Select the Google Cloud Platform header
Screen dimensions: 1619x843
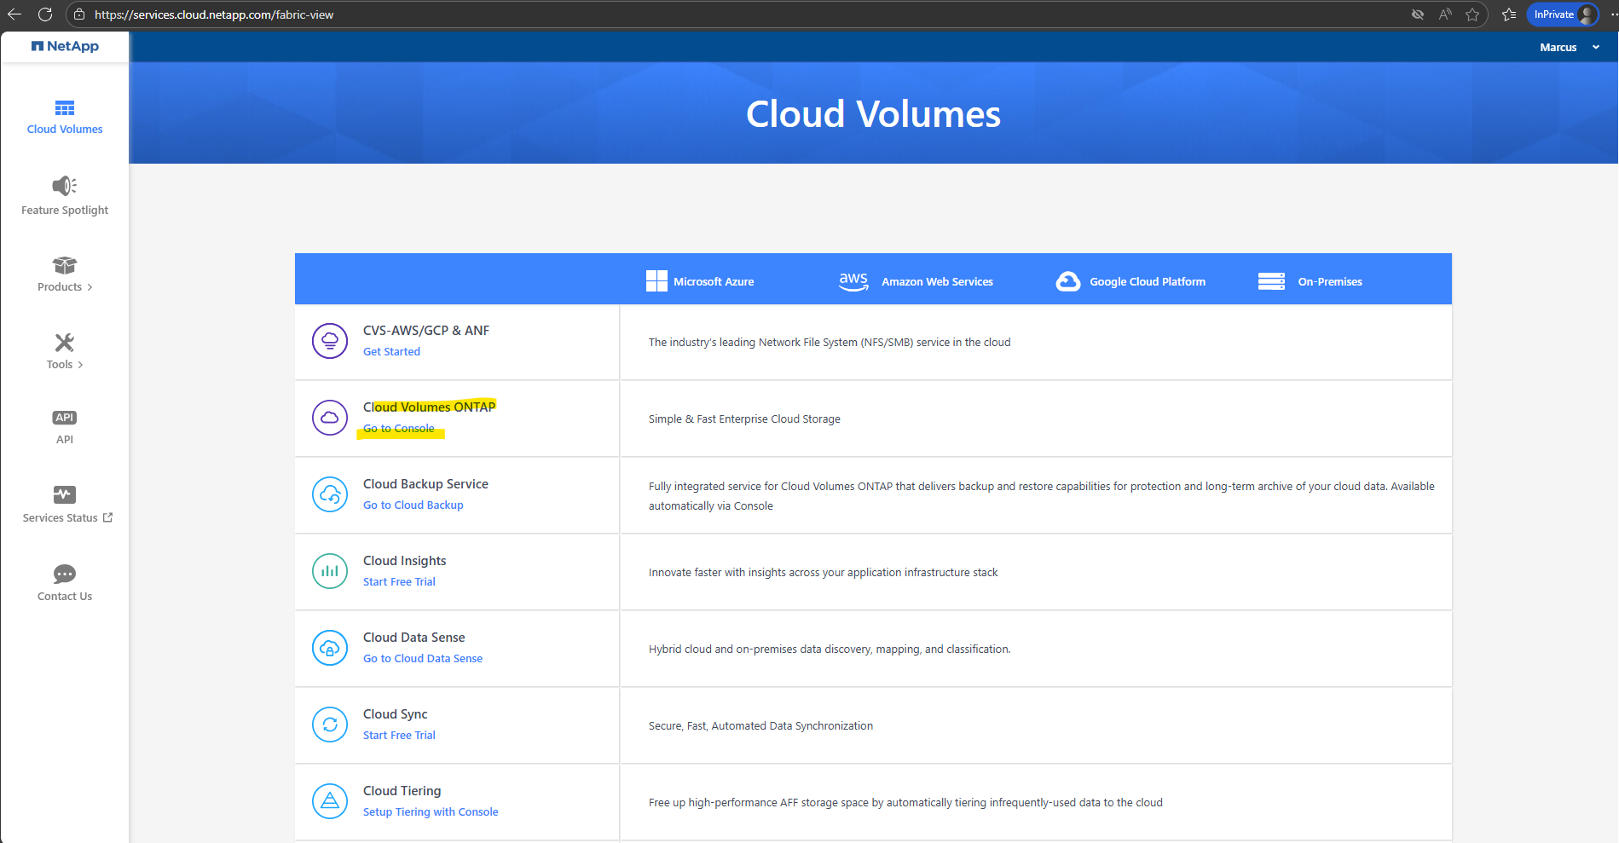1130,281
